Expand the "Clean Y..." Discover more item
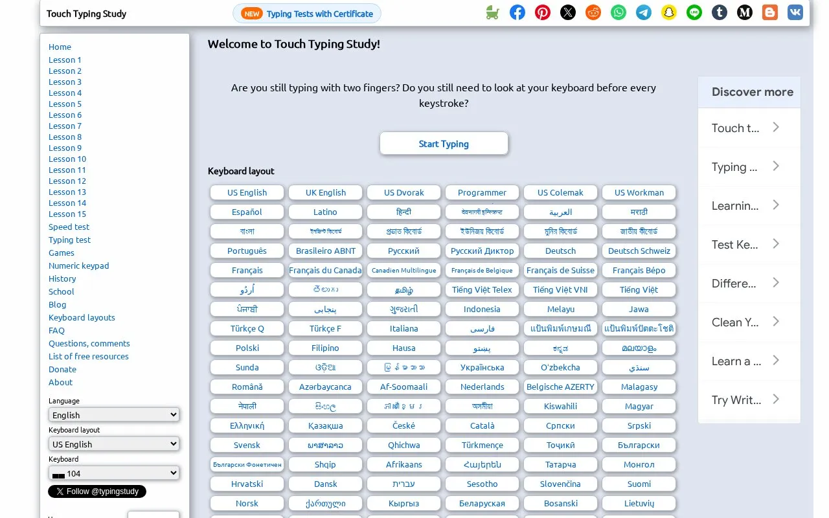Image resolution: width=829 pixels, height=518 pixels. tap(749, 322)
